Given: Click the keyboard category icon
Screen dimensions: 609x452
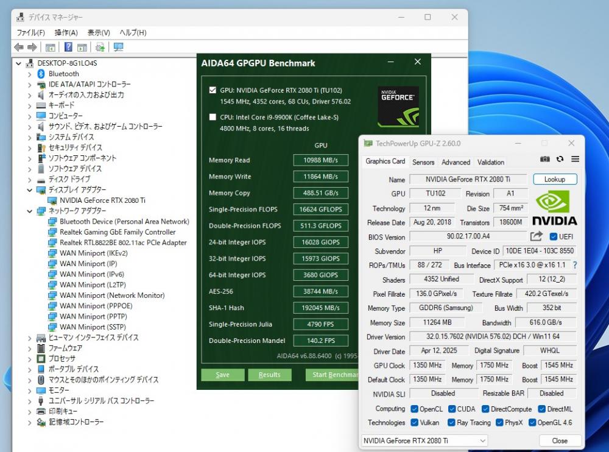Looking at the screenshot, I should 41,105.
